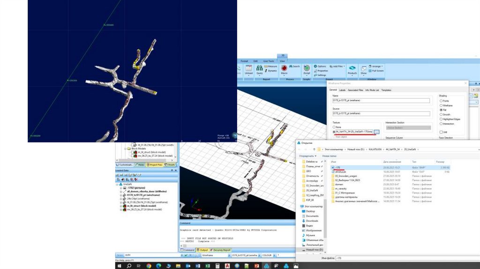
Task: Click the Unload icon in the ribbon
Action: 248,69
